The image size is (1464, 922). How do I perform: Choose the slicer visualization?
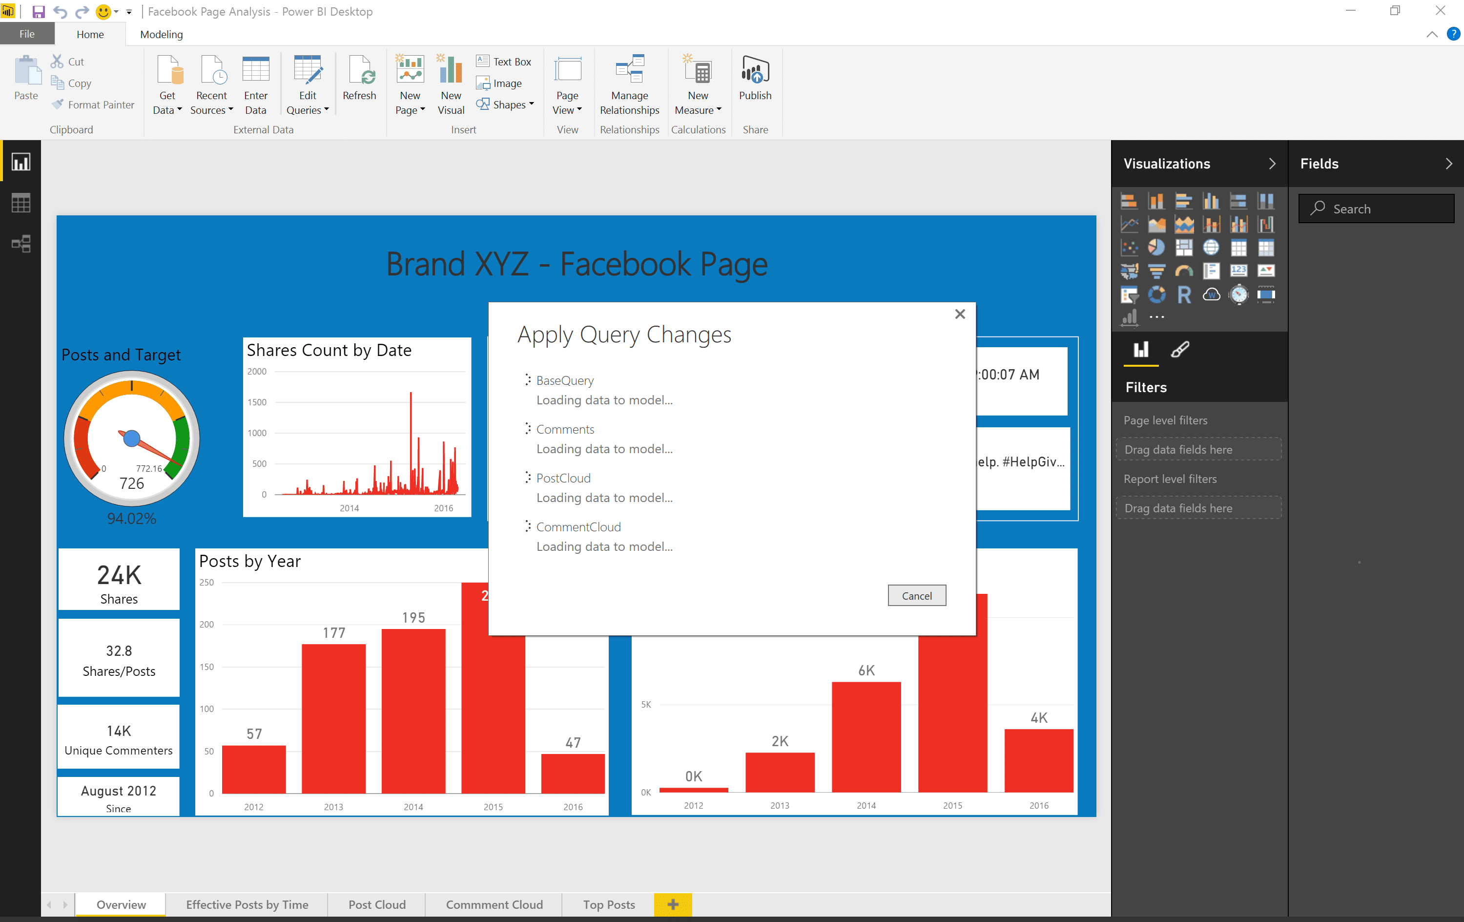(1129, 295)
